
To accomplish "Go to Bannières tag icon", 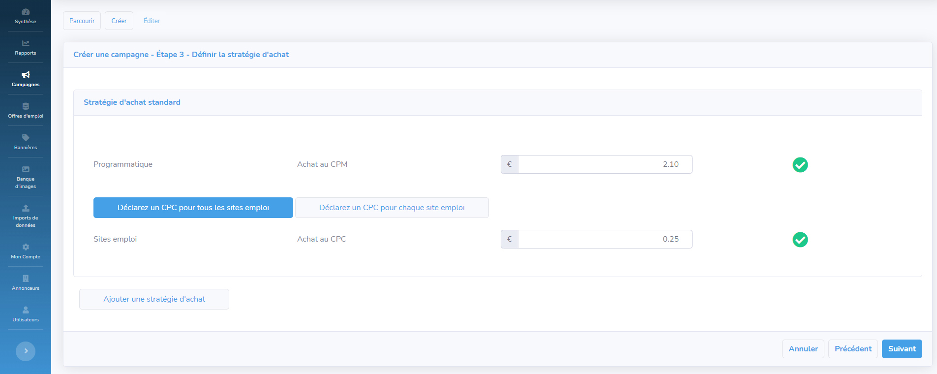I will [x=26, y=138].
